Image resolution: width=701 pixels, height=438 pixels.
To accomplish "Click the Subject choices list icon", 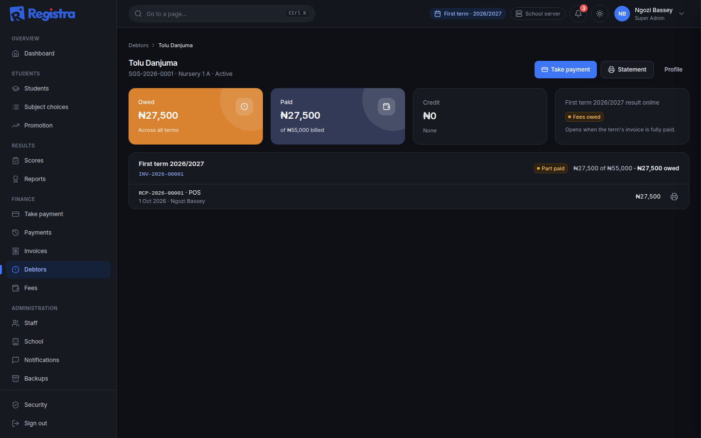I will pos(16,107).
